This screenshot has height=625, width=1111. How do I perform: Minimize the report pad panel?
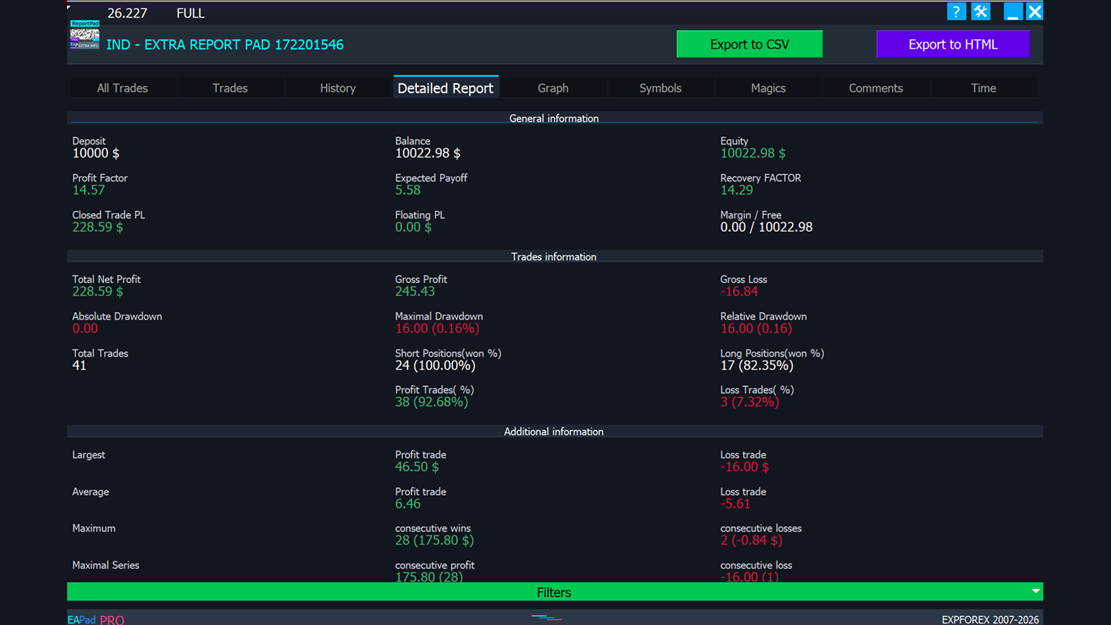pos(1013,12)
